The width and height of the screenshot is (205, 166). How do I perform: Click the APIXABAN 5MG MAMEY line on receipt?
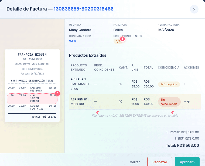click(32, 89)
